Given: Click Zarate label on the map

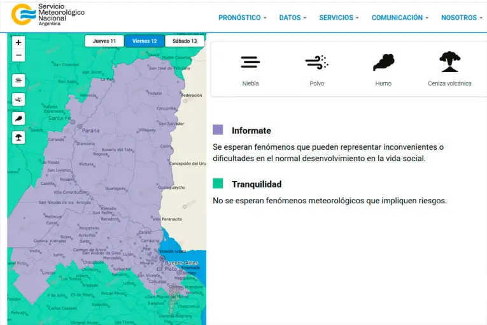Looking at the screenshot, I should click(x=145, y=232).
